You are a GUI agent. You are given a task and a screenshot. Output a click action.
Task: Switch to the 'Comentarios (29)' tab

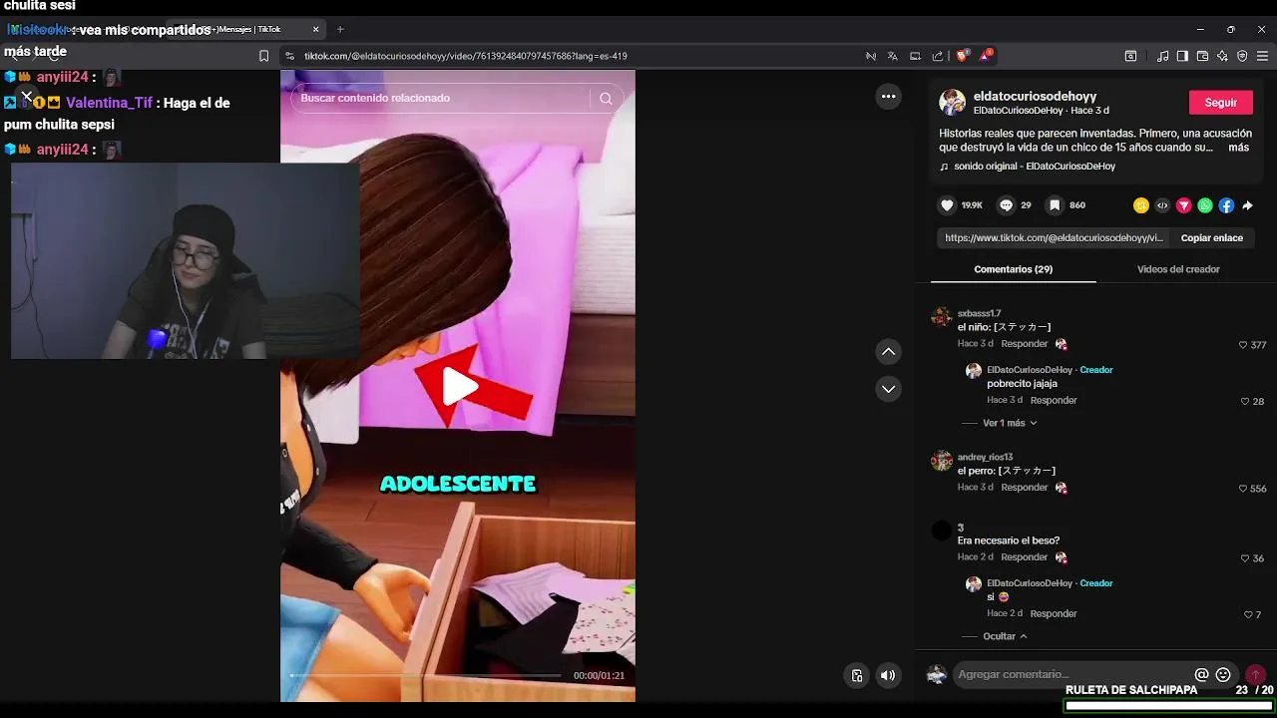tap(1013, 269)
